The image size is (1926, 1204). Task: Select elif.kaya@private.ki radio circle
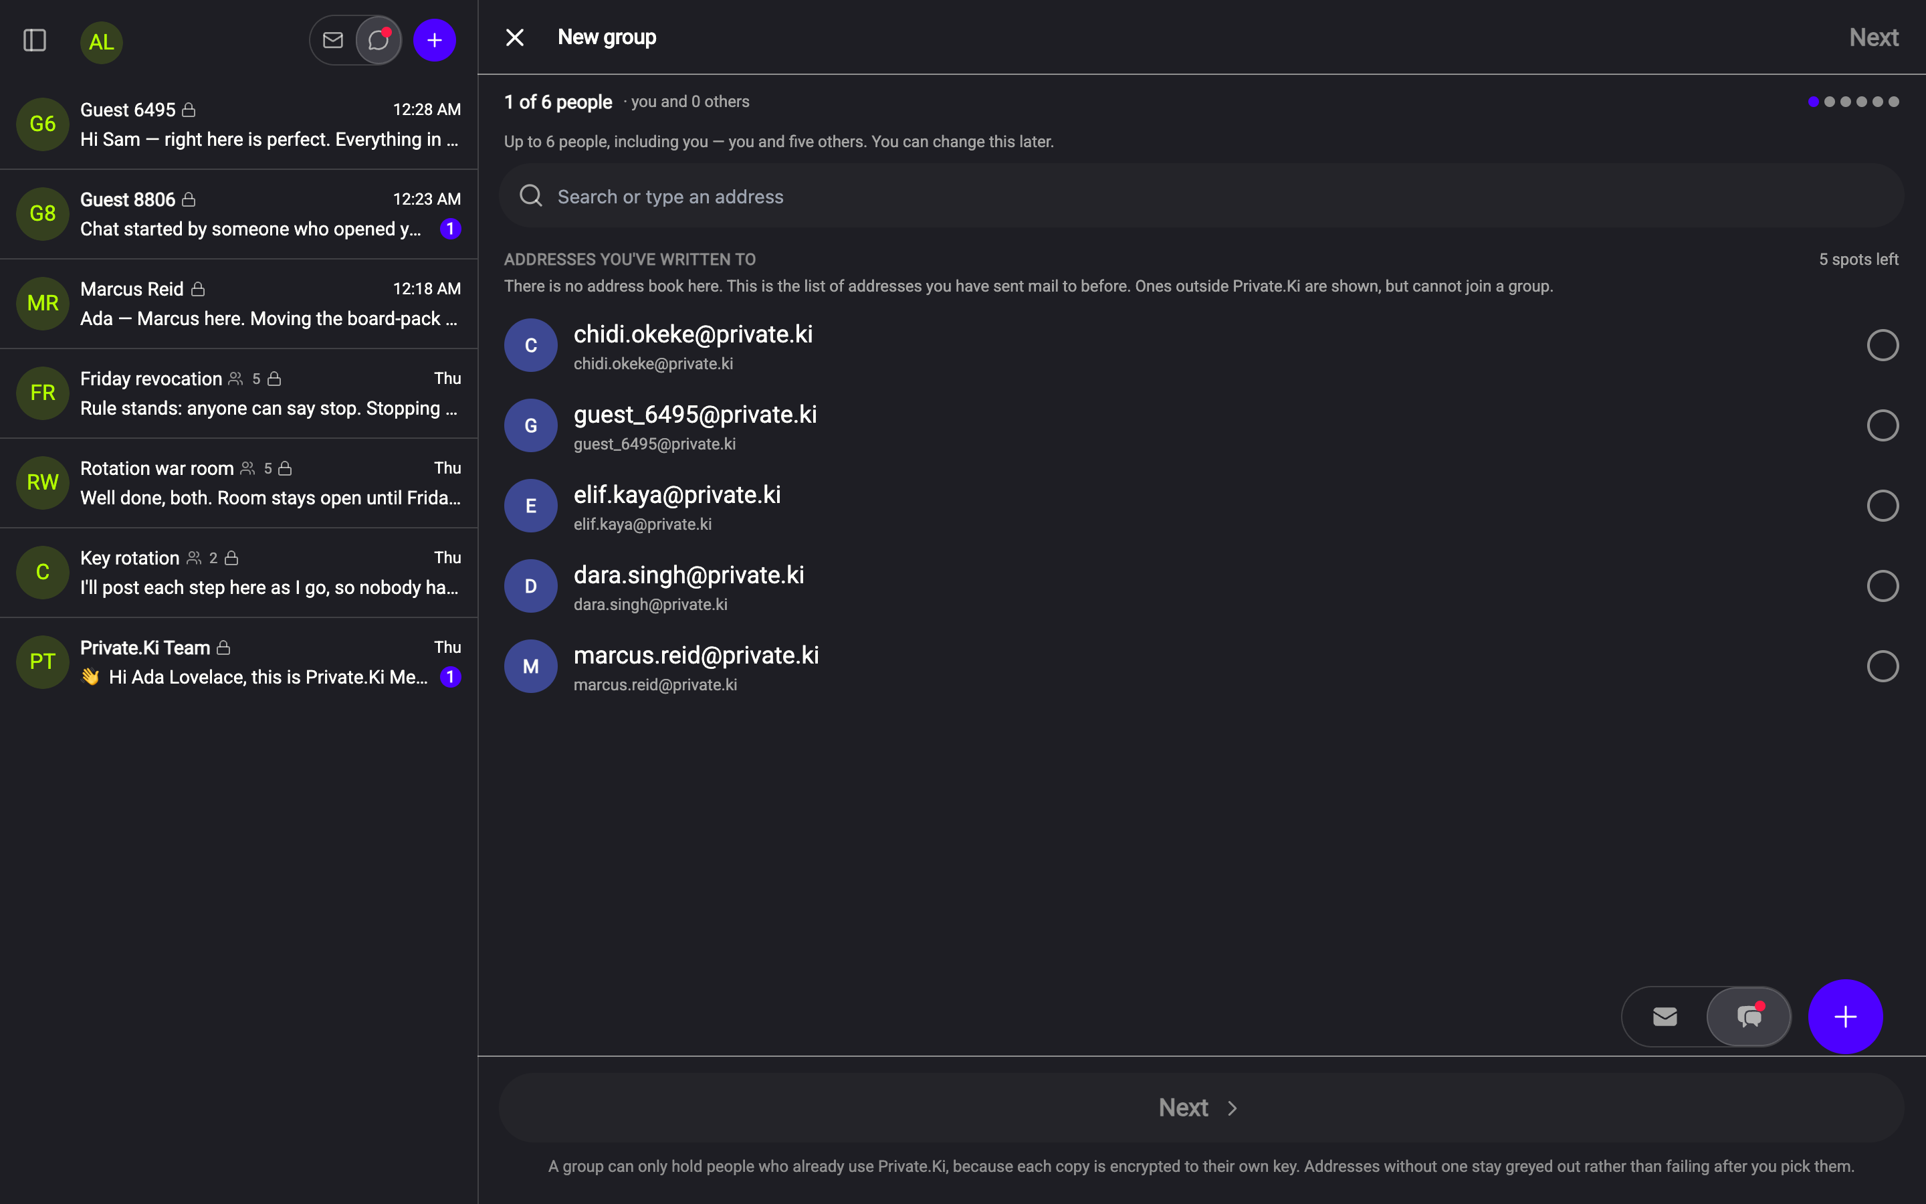click(x=1883, y=506)
